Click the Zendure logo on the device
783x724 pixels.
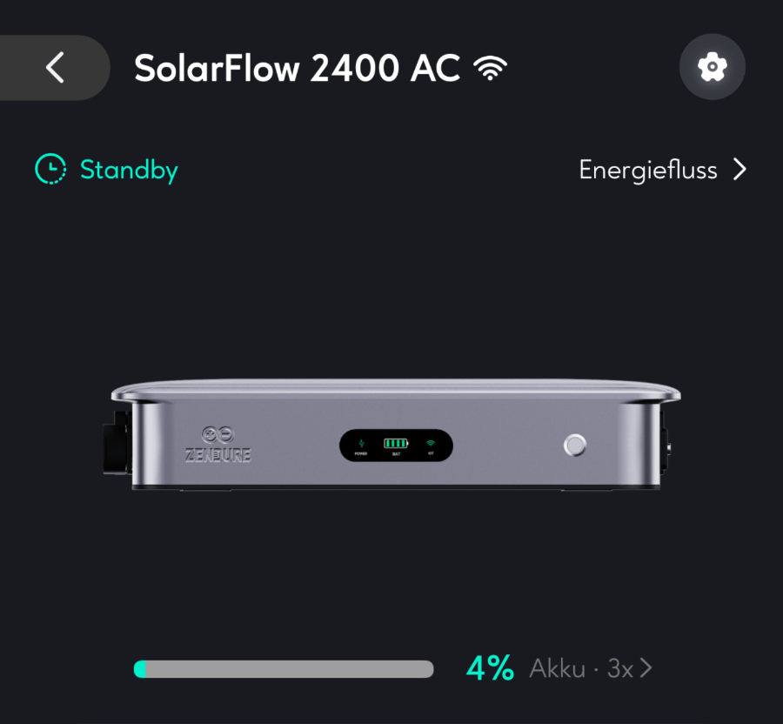[217, 444]
